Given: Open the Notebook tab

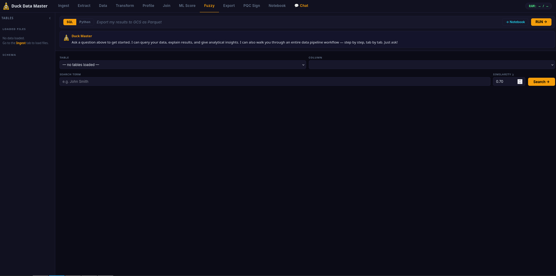Looking at the screenshot, I should pyautogui.click(x=277, y=6).
